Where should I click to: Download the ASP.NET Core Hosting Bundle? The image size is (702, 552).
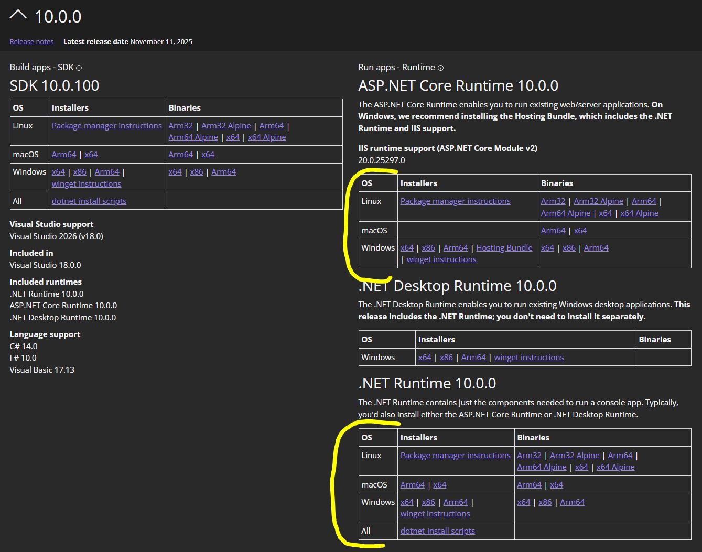(504, 248)
